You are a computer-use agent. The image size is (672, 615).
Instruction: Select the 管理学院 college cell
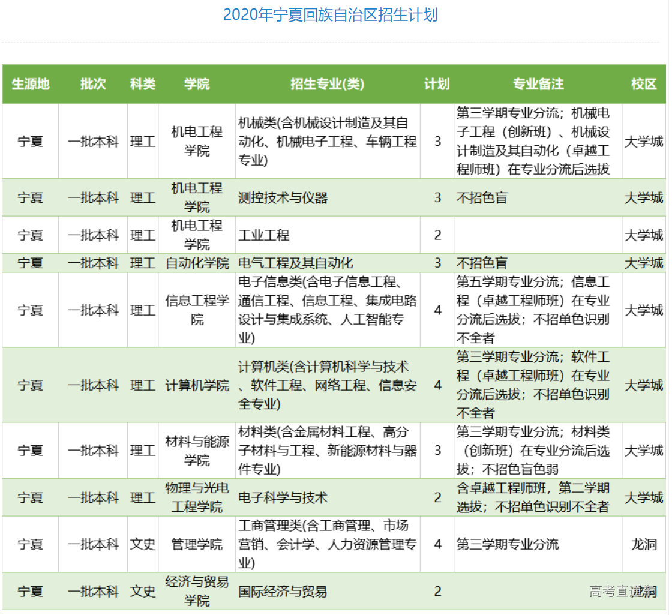tap(197, 544)
